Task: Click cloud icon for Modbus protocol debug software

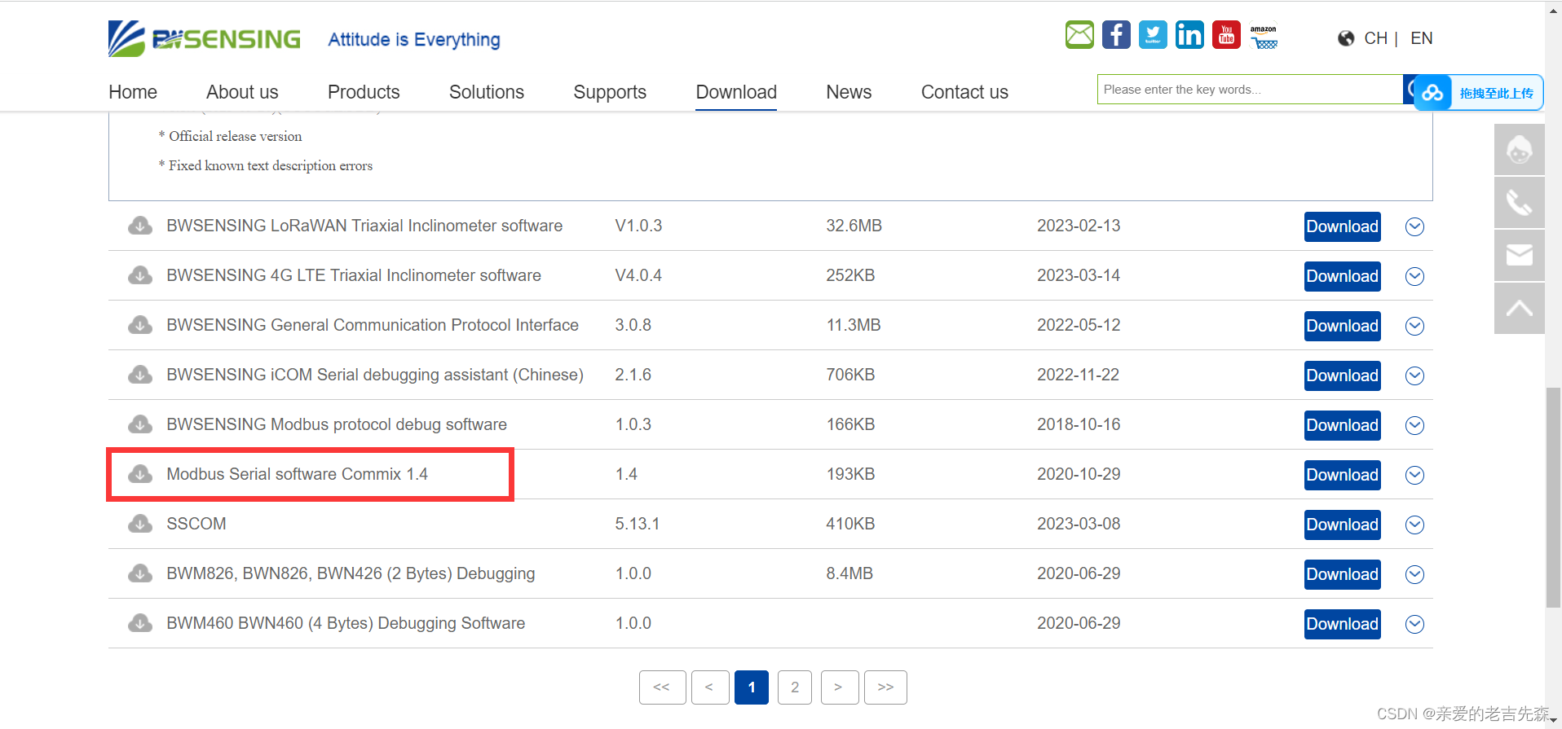Action: (140, 424)
